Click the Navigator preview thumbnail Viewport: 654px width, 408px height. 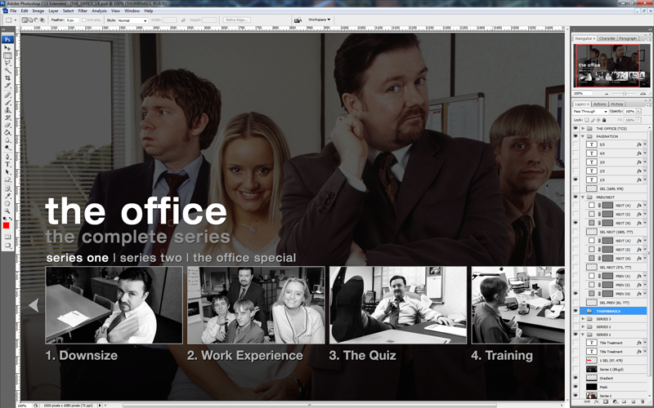pos(610,66)
